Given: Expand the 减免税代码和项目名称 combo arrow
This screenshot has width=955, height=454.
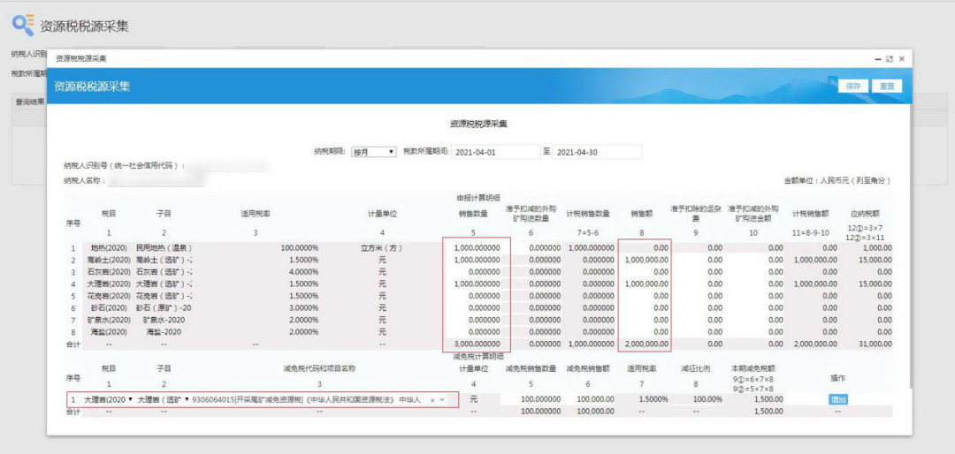Looking at the screenshot, I should pyautogui.click(x=442, y=400).
